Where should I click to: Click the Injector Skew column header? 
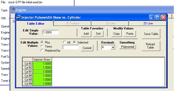click(42, 60)
